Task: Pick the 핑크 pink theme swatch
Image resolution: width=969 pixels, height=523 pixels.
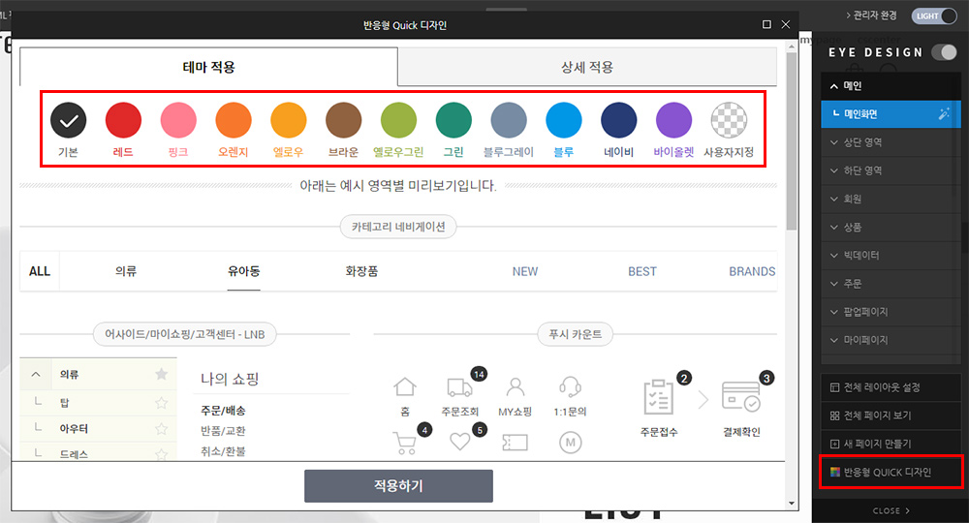Action: pos(178,120)
